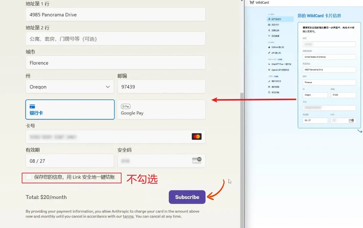Viewport: 363px width, 228px height.
Task: Click 4985 Panorama Drive field in WildCard panel
Action: (x=329, y=69)
